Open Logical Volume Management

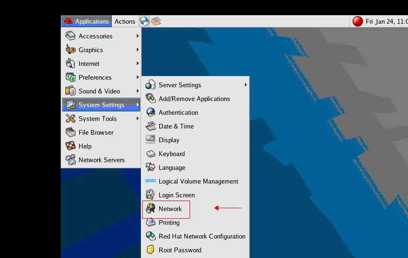(x=195, y=181)
